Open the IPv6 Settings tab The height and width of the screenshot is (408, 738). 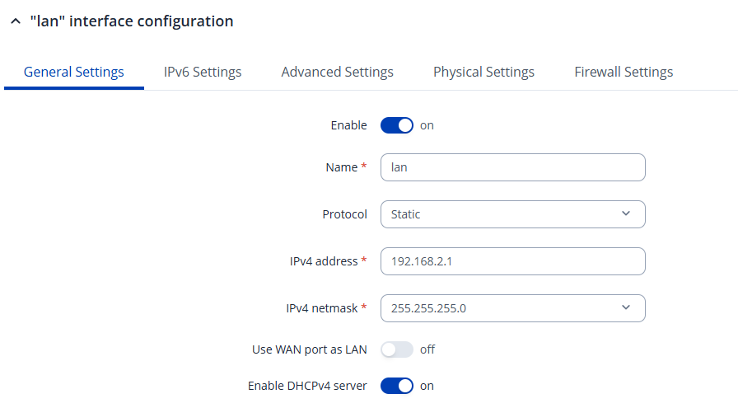(x=203, y=72)
